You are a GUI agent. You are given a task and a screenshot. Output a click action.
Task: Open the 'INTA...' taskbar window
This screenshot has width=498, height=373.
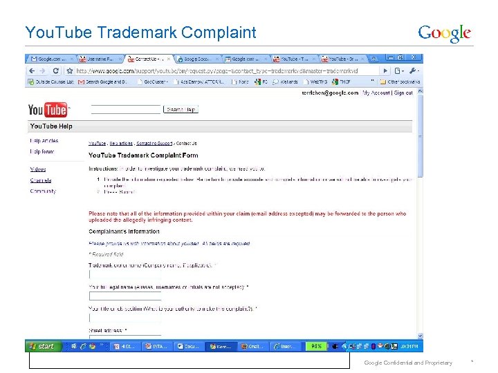157,346
